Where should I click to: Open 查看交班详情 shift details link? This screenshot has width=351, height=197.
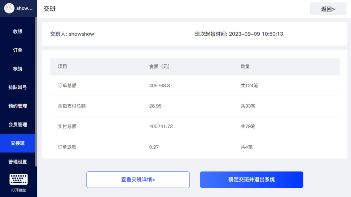(138, 179)
